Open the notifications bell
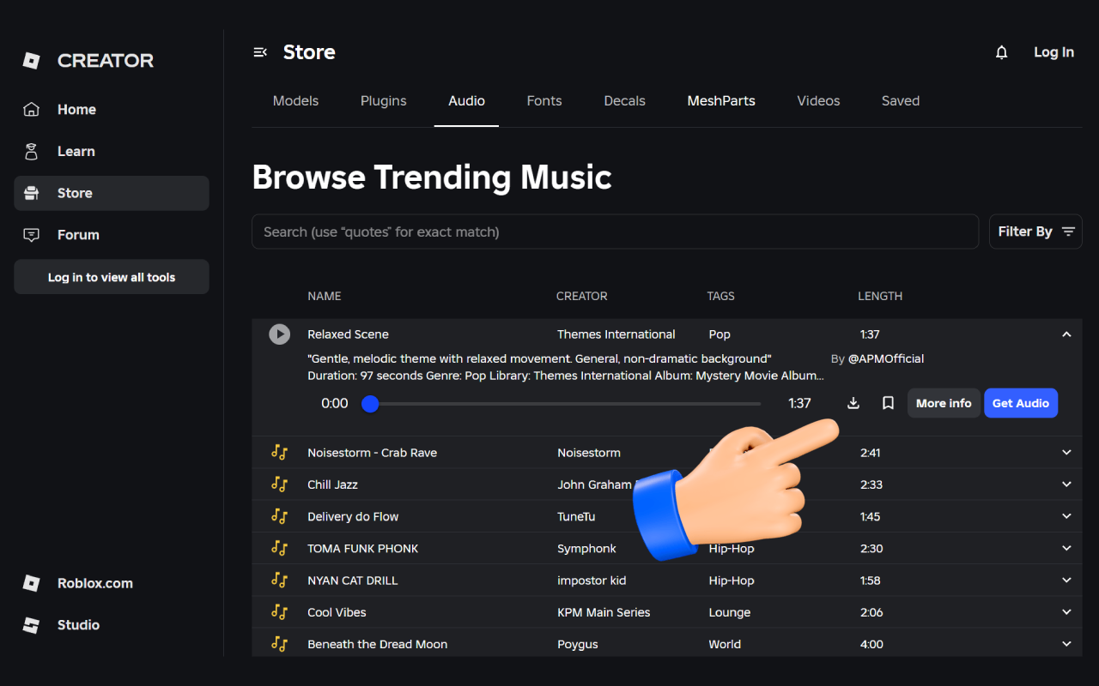Viewport: 1099px width, 686px height. point(1001,52)
